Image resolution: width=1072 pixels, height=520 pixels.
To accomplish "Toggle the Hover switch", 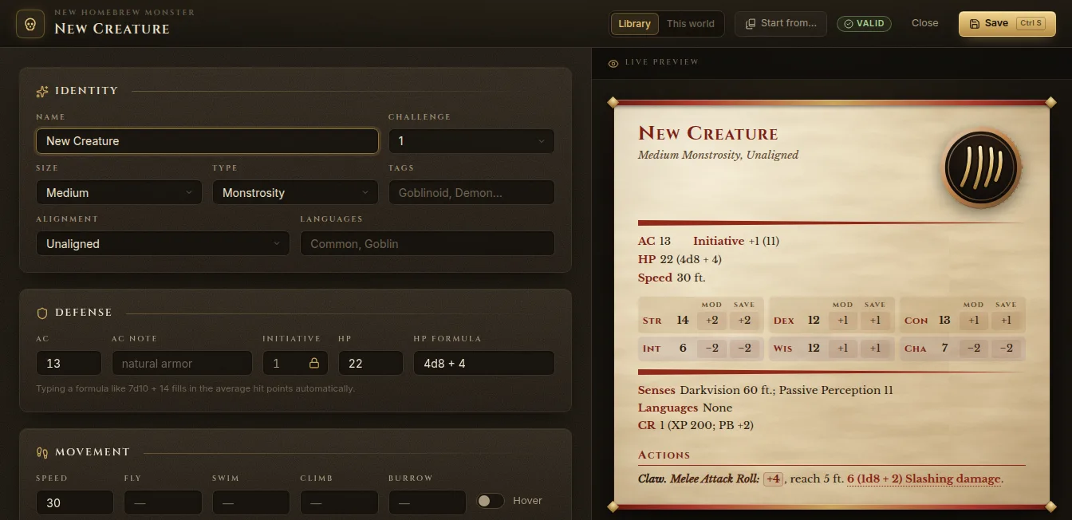I will (491, 501).
